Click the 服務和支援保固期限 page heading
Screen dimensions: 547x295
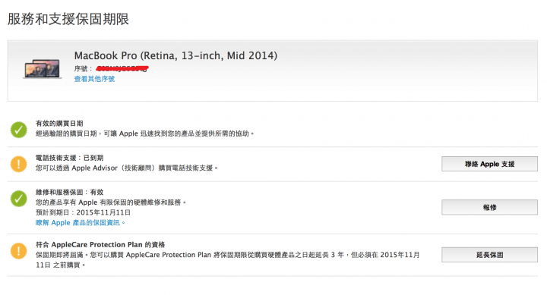tap(68, 19)
